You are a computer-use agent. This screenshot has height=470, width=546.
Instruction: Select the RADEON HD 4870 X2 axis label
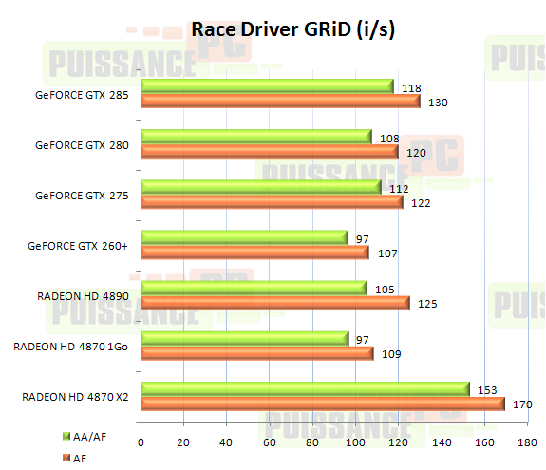coord(75,397)
